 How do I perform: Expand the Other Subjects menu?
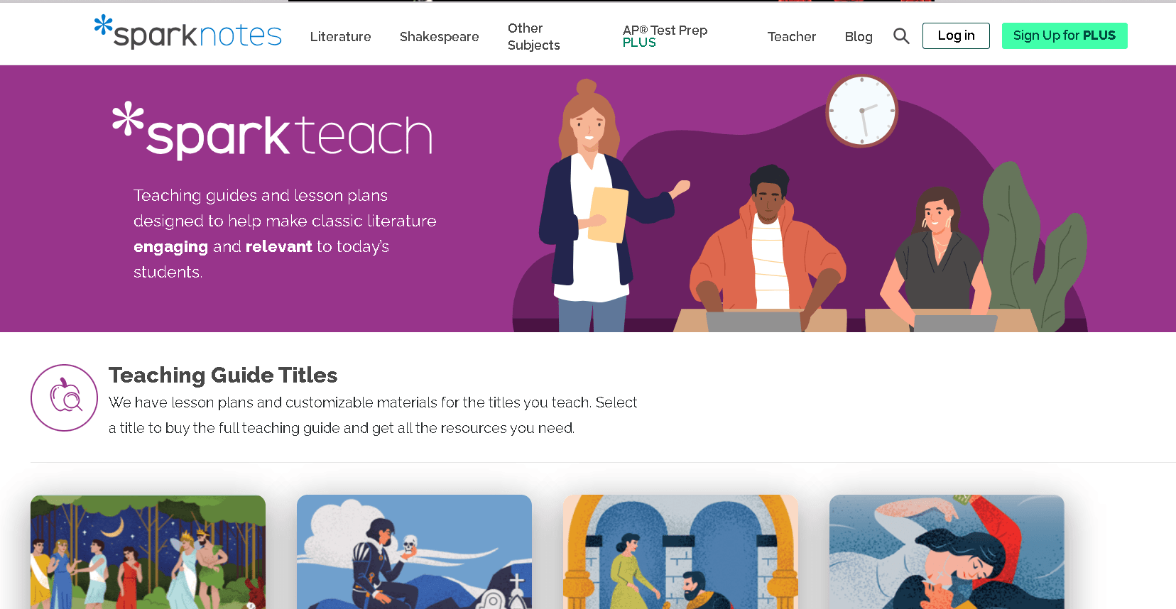tap(533, 37)
